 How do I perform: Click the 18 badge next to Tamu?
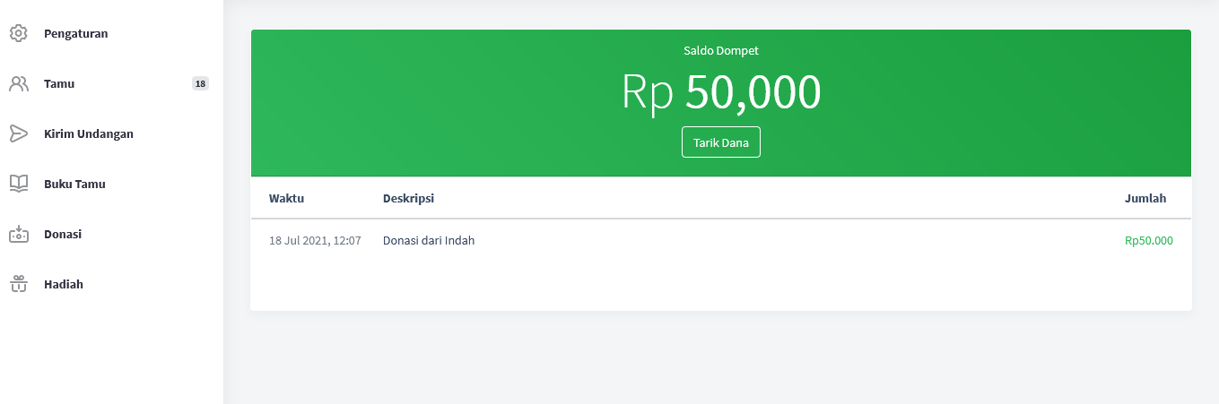pyautogui.click(x=200, y=83)
